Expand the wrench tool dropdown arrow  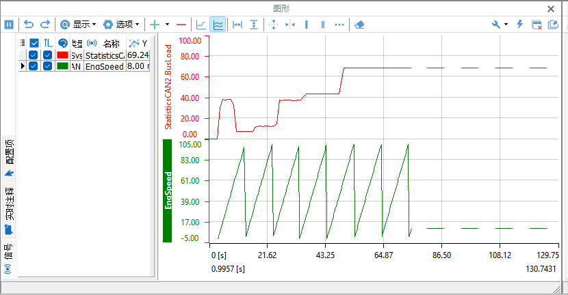click(x=506, y=24)
